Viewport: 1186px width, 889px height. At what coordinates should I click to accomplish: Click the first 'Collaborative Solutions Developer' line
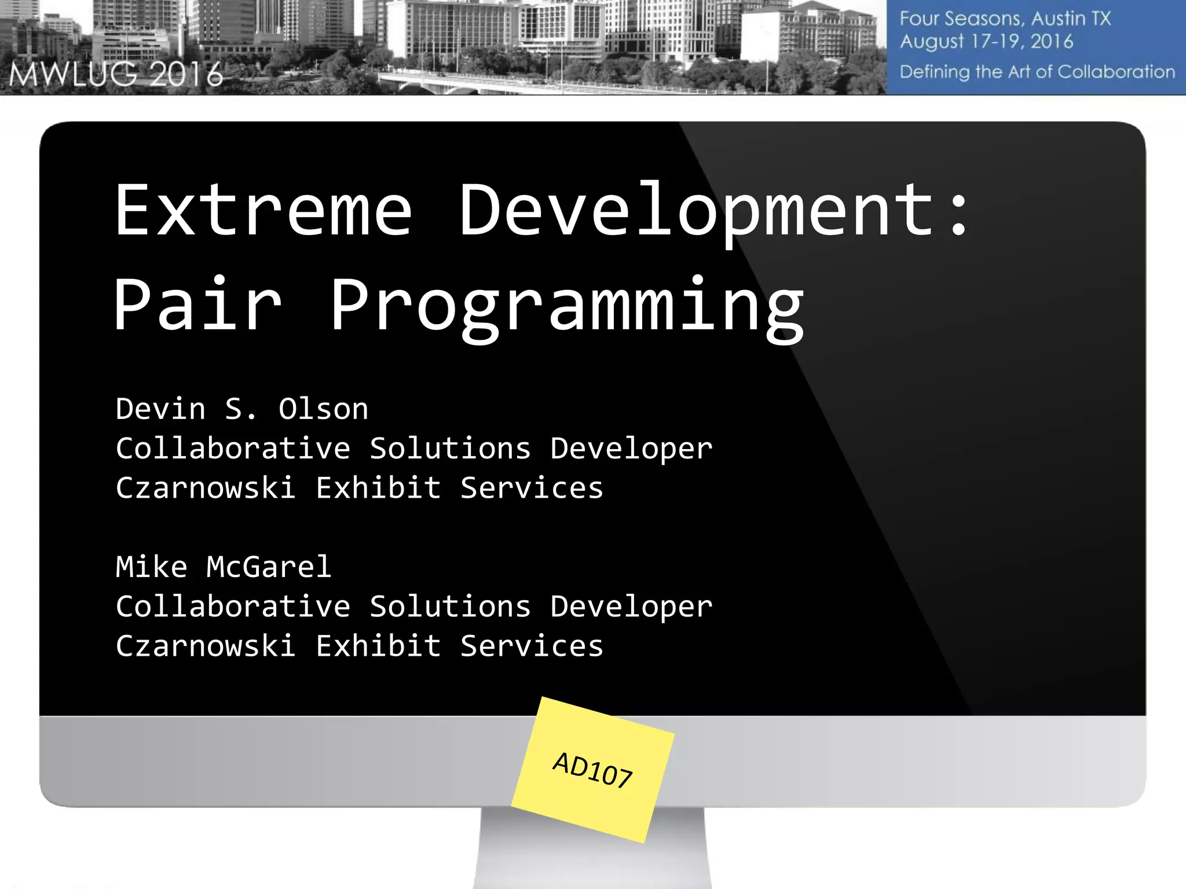(x=414, y=449)
